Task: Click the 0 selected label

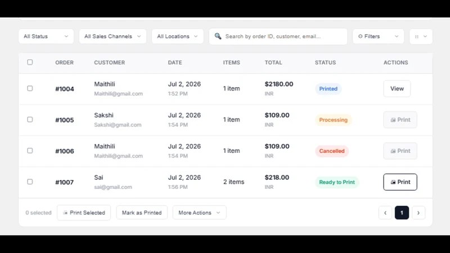Action: tap(38, 213)
